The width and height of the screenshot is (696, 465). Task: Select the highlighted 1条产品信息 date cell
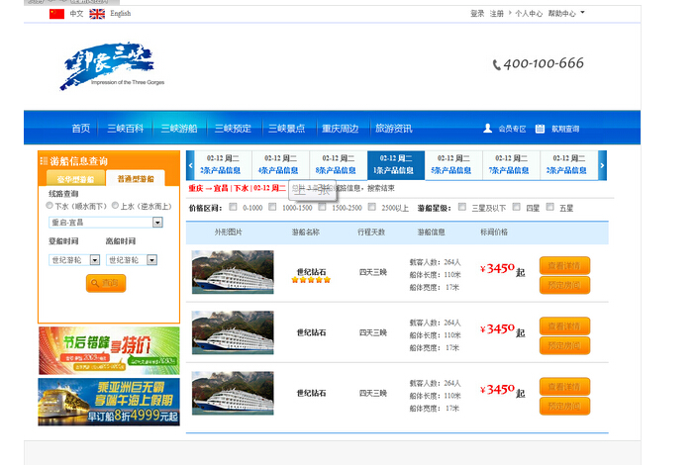coord(395,164)
